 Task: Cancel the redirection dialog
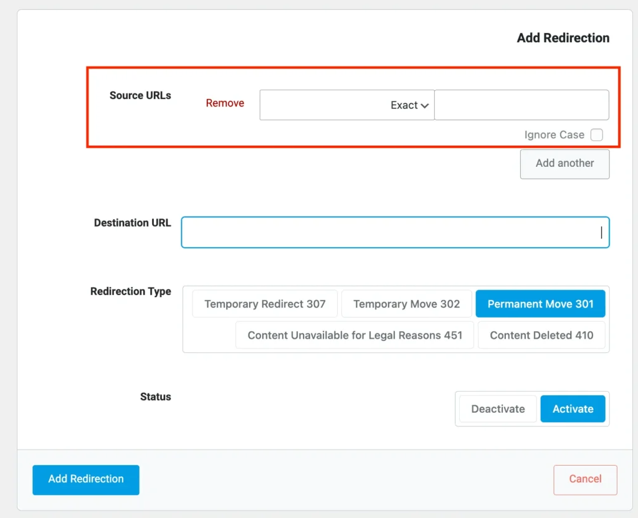click(585, 480)
